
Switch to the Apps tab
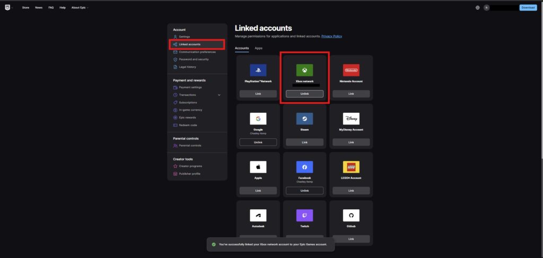point(259,48)
